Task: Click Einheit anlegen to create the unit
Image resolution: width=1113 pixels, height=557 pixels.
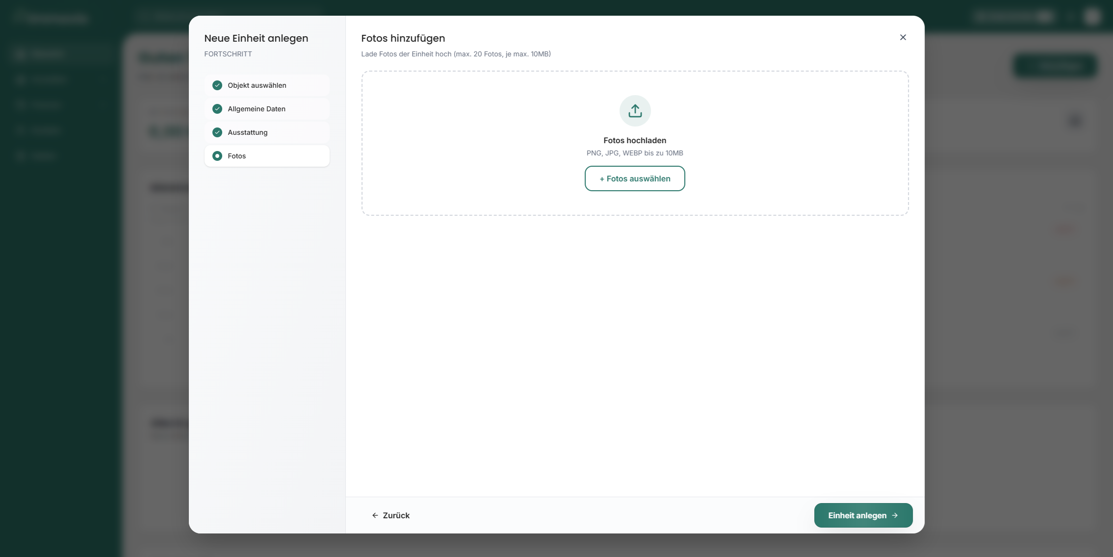Action: pyautogui.click(x=863, y=515)
